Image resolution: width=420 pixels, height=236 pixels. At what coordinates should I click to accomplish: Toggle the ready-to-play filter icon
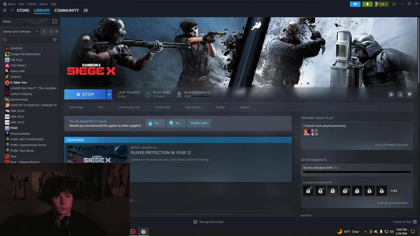(x=57, y=31)
